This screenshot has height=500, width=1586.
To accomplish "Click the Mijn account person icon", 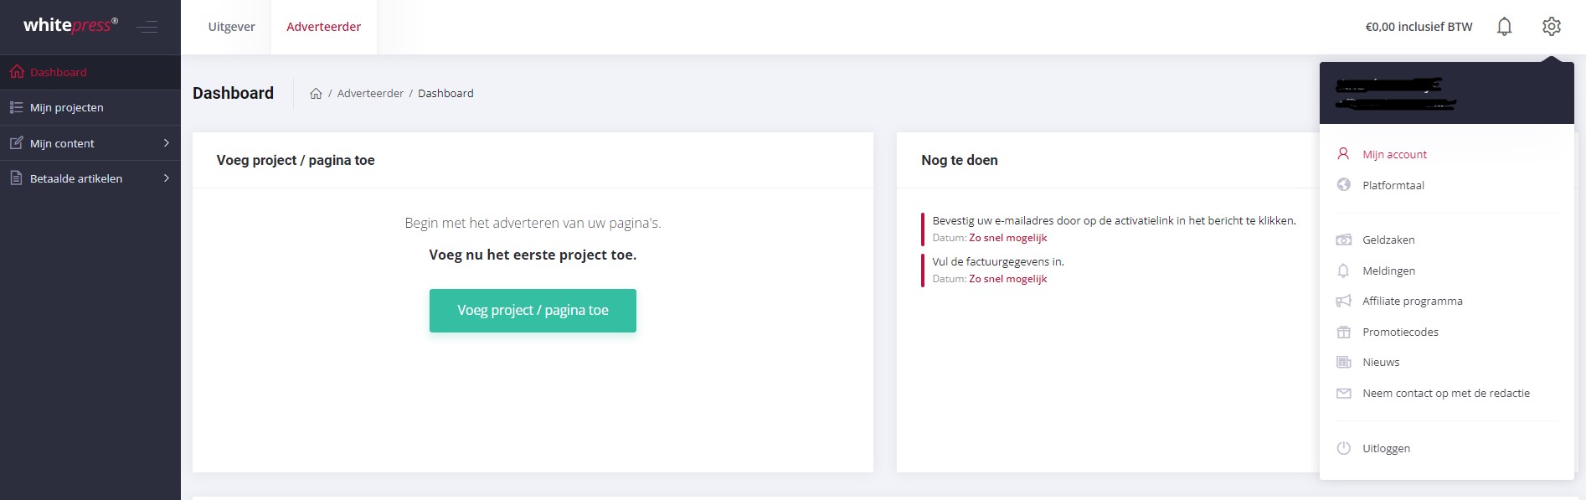I will click(1343, 154).
